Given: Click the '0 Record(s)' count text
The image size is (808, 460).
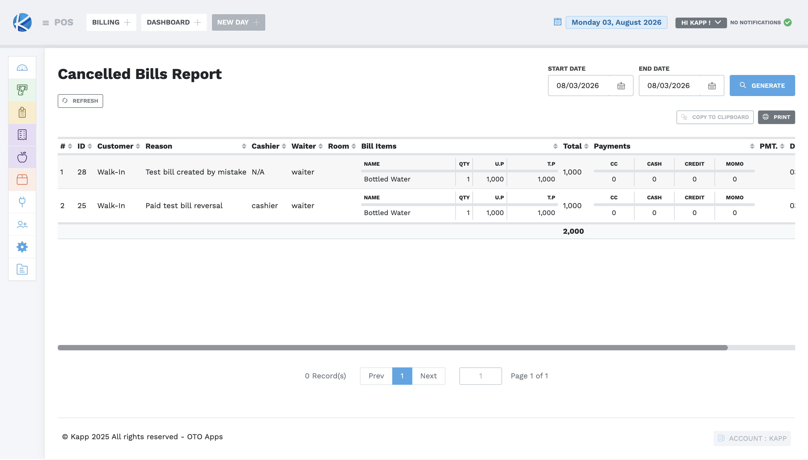Looking at the screenshot, I should pyautogui.click(x=325, y=376).
